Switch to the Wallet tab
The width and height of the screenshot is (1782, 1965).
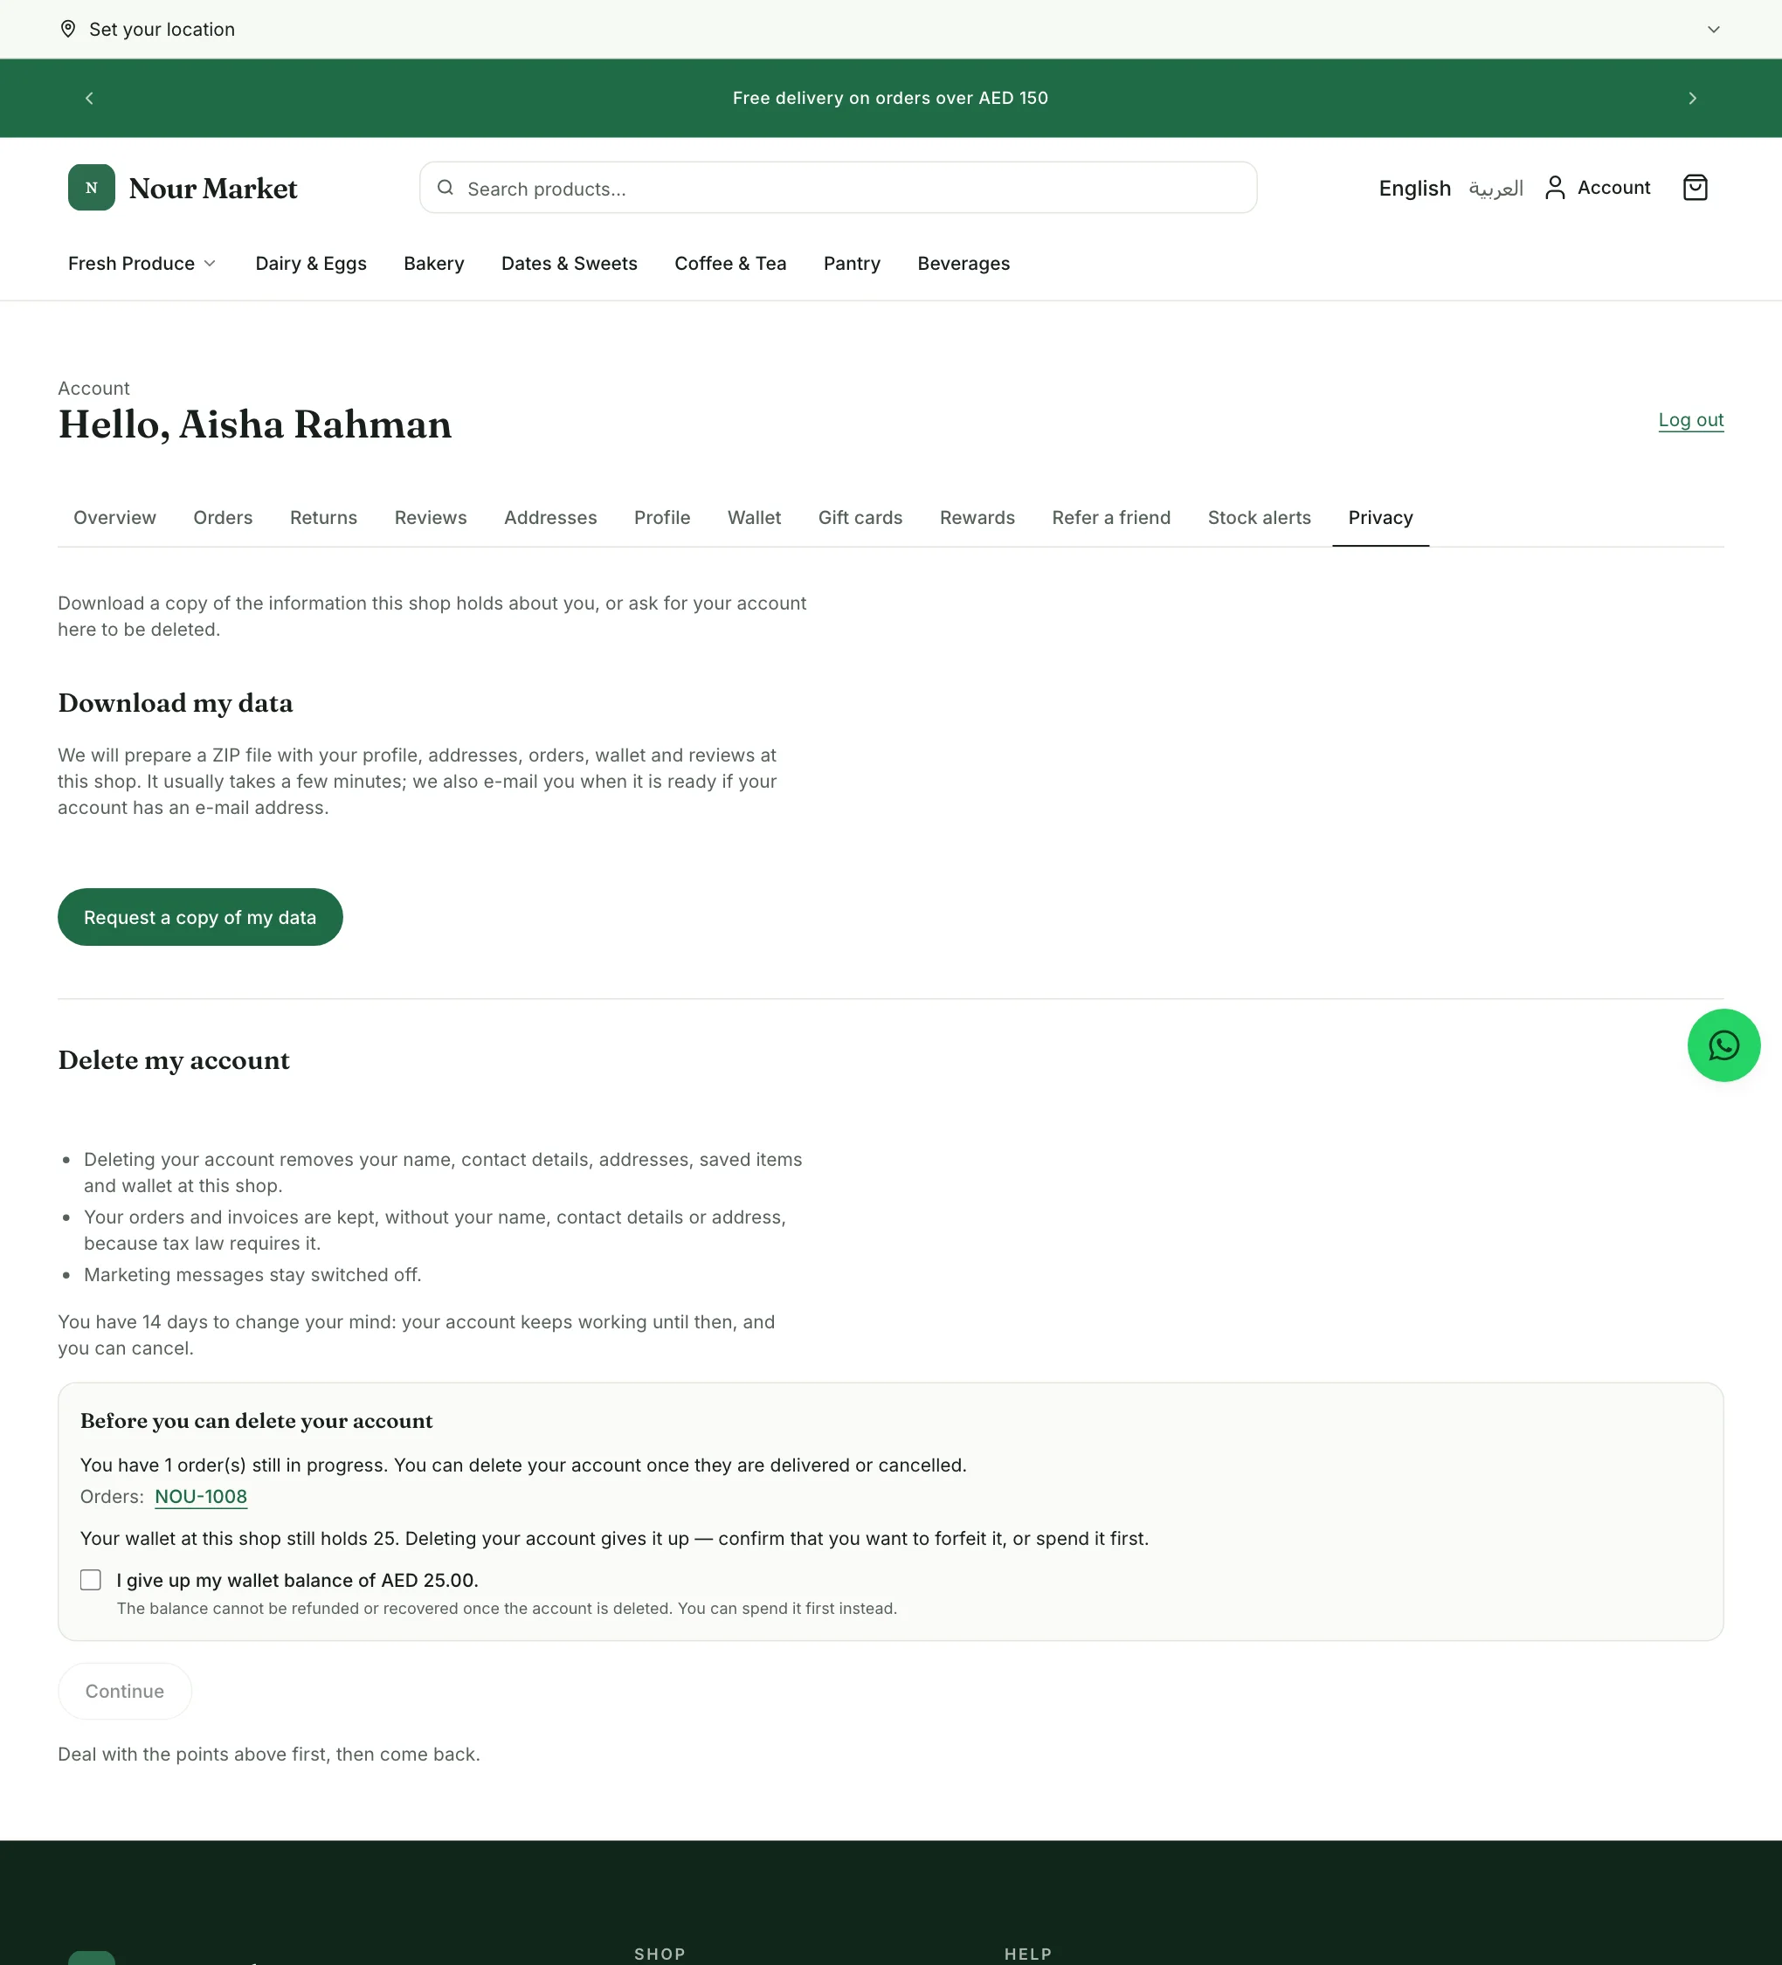click(x=755, y=518)
